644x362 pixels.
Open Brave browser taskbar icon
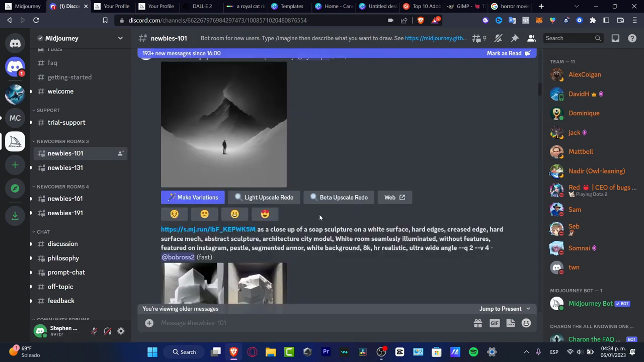click(x=233, y=352)
